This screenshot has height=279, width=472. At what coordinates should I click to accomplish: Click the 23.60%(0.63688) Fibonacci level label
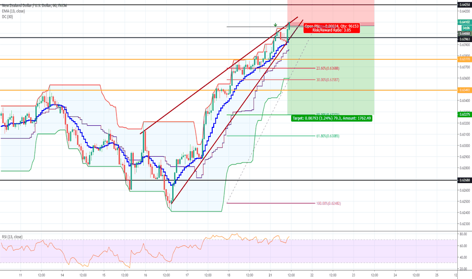(328, 68)
